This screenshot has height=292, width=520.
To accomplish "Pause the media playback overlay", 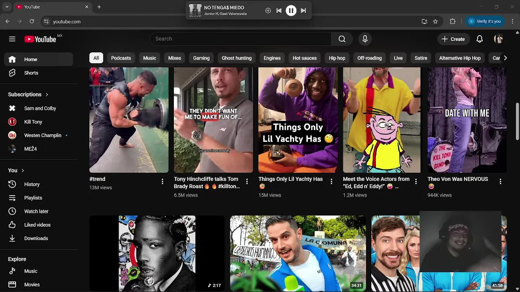I will 291,11.
